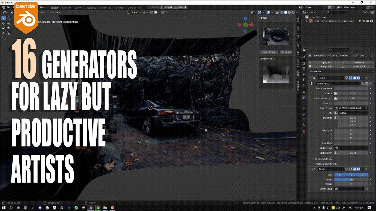This screenshot has width=376, height=211.
Task: Open the UVMap selection dropdown
Action: tap(351, 113)
